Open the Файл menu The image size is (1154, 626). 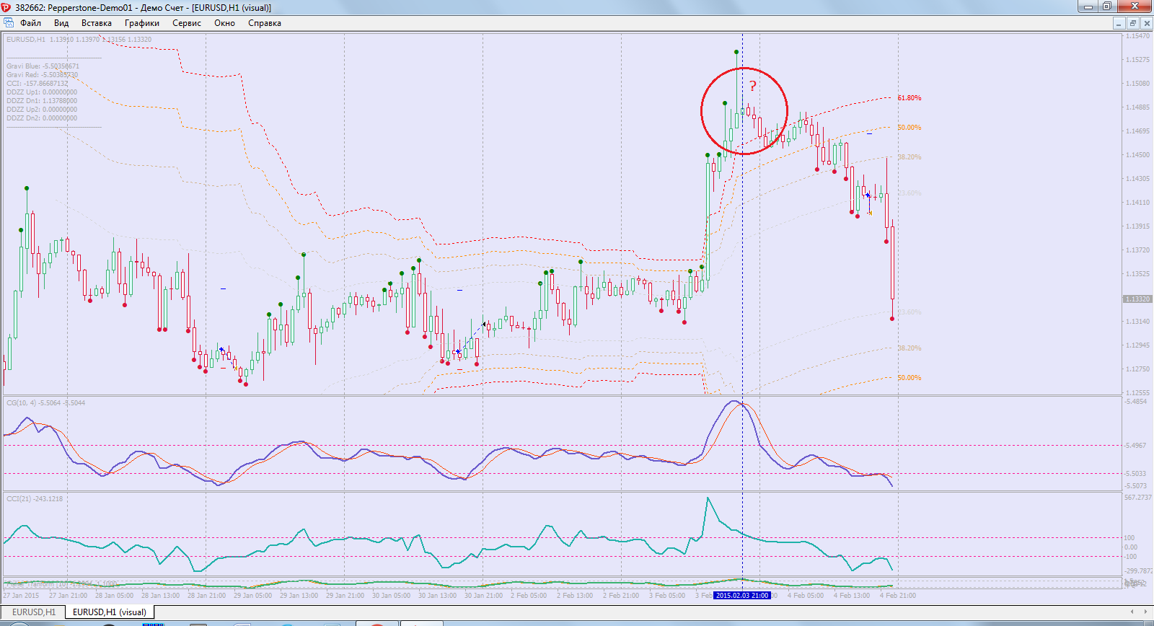pyautogui.click(x=30, y=23)
